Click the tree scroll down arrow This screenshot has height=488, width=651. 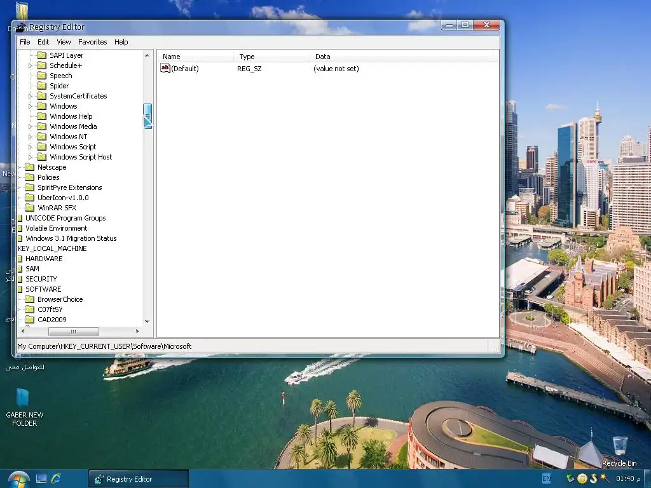click(x=147, y=322)
